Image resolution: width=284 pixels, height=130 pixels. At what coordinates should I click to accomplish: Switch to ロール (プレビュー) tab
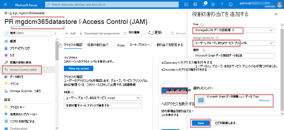tap(140, 45)
